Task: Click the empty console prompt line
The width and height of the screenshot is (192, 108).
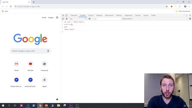Action: (127, 32)
